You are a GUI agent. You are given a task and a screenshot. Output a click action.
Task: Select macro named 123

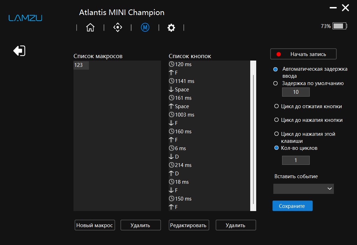(81, 65)
